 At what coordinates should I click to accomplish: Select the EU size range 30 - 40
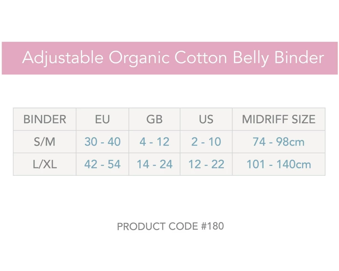102,142
